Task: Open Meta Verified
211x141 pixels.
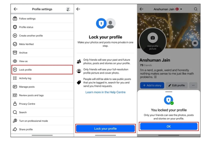Action: 42,44
